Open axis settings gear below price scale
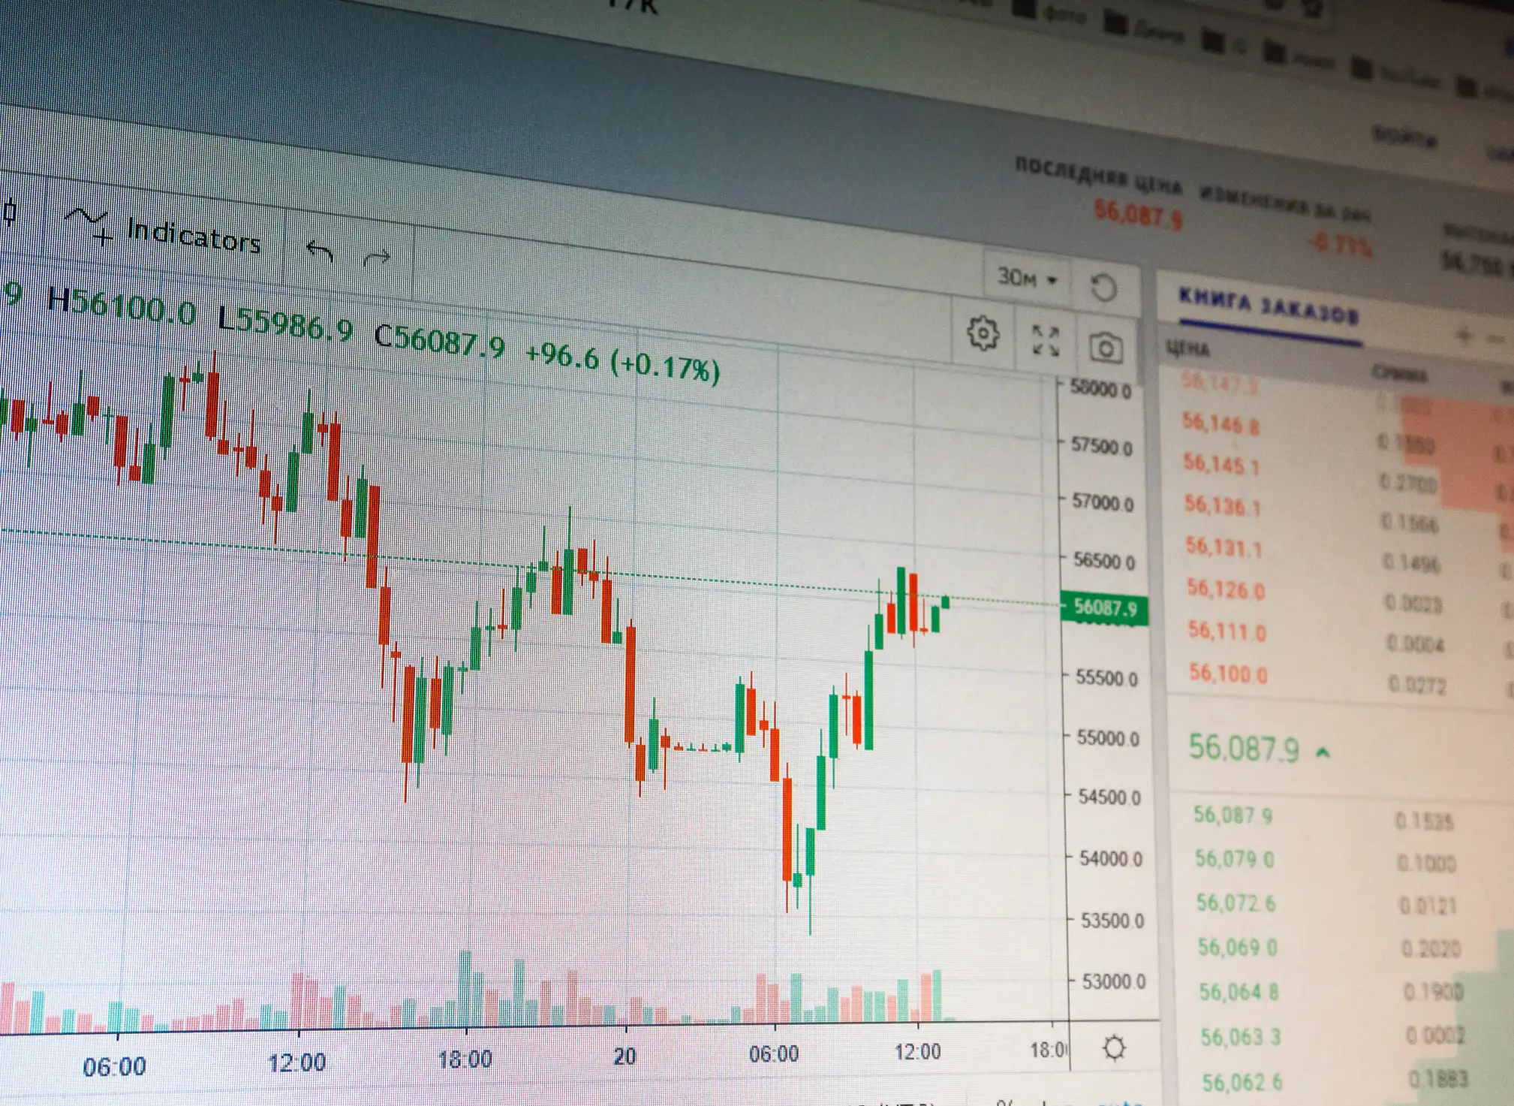Image resolution: width=1514 pixels, height=1106 pixels. pos(1114,1047)
